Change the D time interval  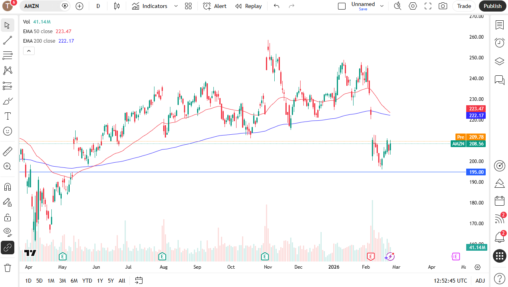pyautogui.click(x=98, y=6)
